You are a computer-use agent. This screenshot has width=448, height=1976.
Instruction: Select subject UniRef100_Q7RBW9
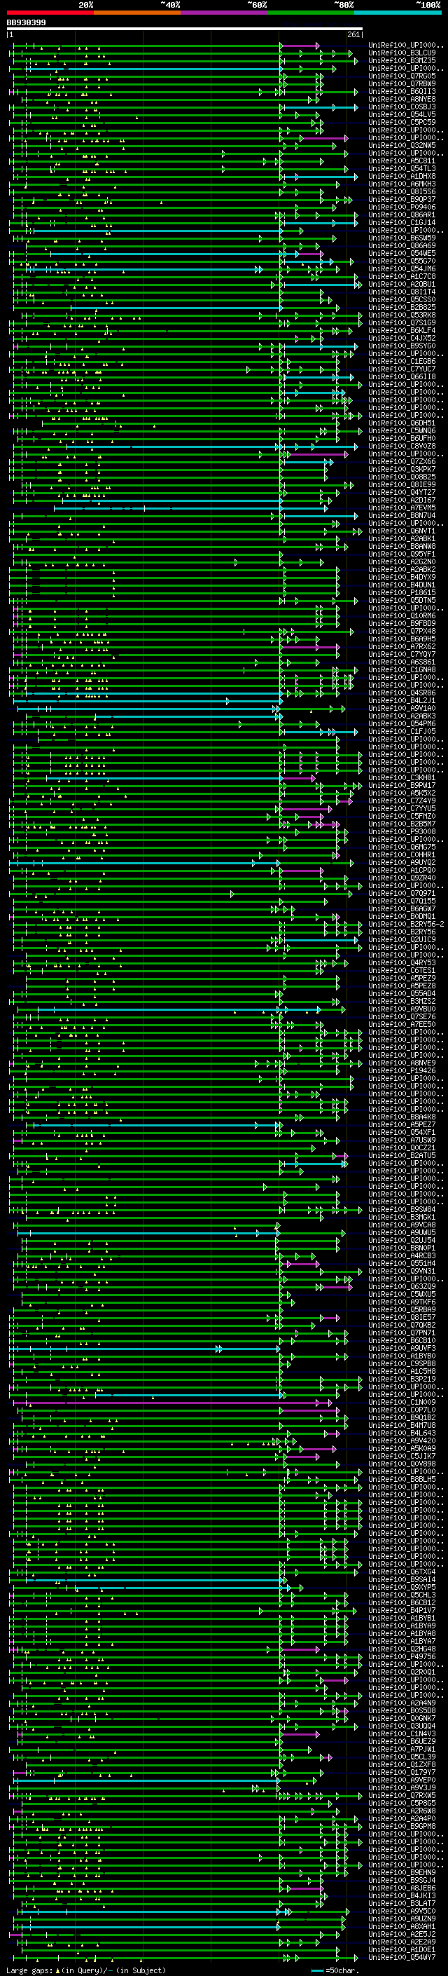point(401,83)
